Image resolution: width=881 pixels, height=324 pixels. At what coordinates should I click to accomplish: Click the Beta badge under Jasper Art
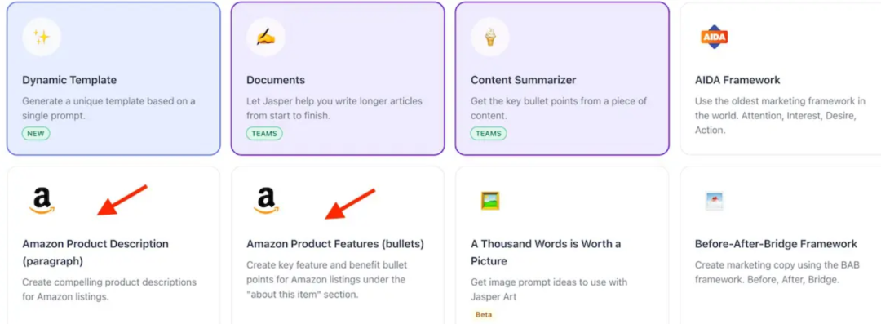click(x=483, y=314)
